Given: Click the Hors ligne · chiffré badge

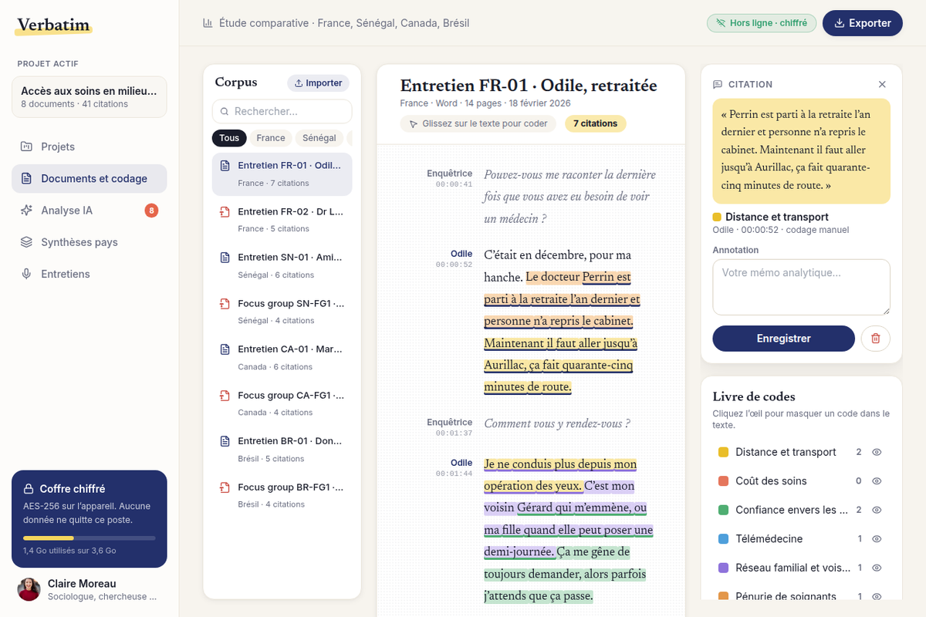Looking at the screenshot, I should click(x=761, y=23).
